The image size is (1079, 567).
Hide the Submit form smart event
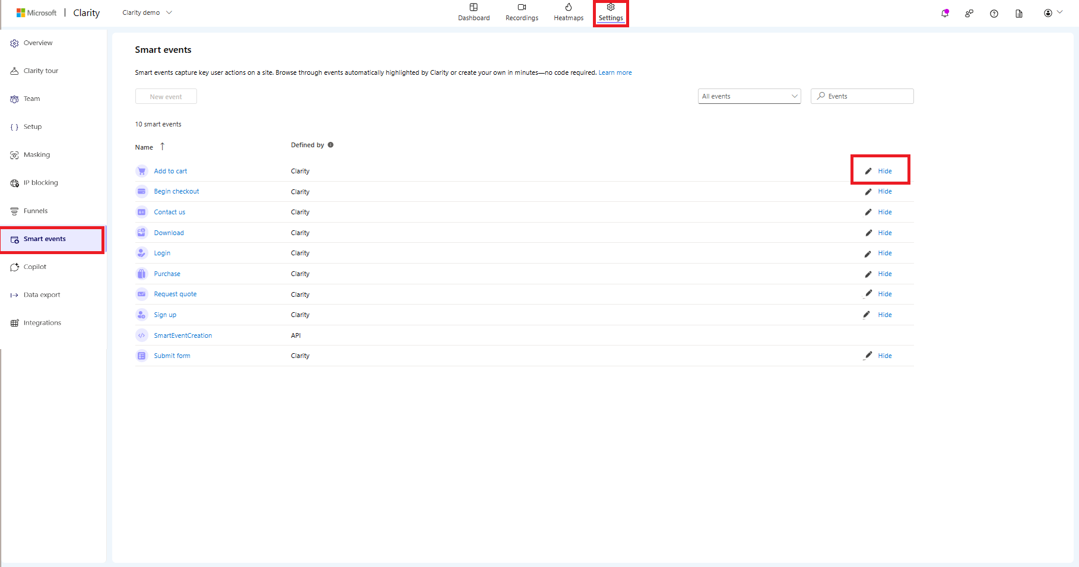884,355
